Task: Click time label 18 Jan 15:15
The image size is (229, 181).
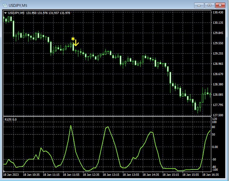Action: pyautogui.click(x=171, y=175)
